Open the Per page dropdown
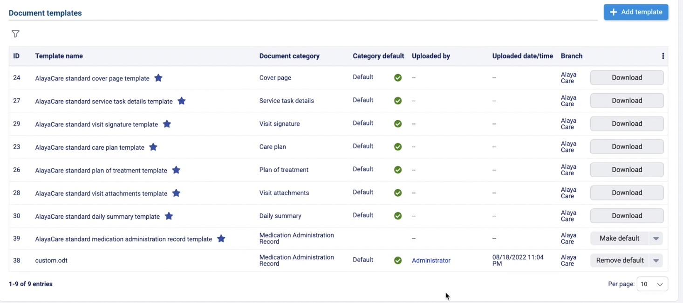The width and height of the screenshot is (683, 303). [x=652, y=284]
